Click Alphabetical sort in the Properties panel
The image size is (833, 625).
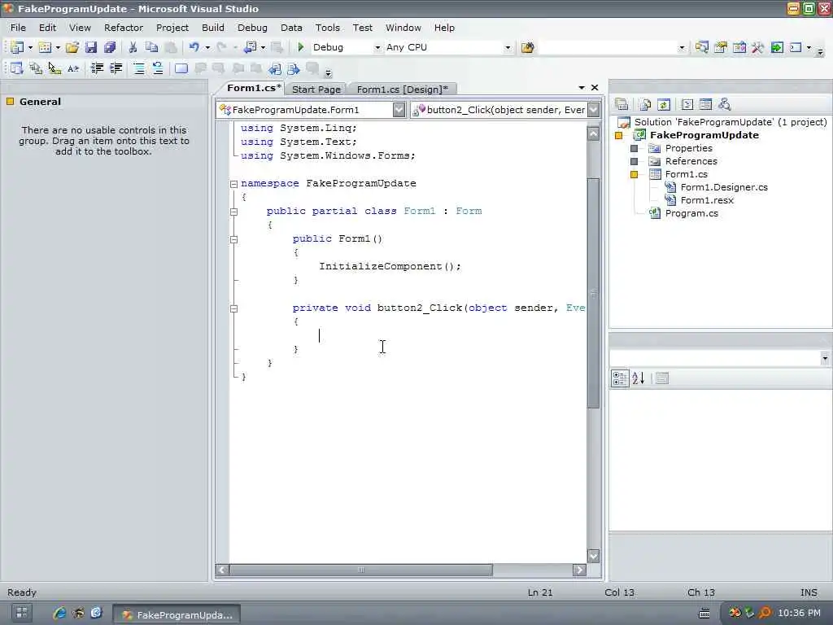[x=638, y=378]
